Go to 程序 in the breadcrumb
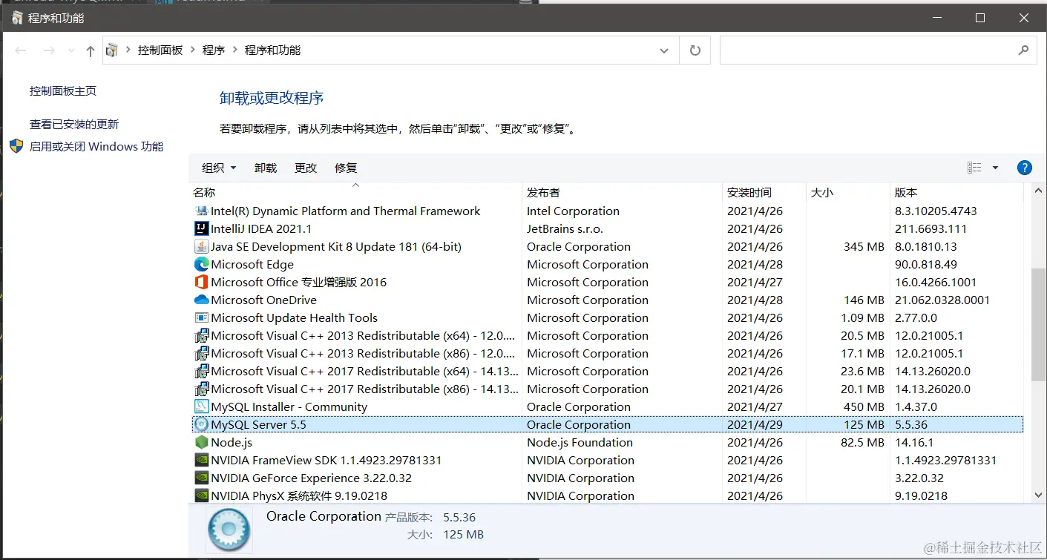This screenshot has height=560, width=1047. coord(214,50)
